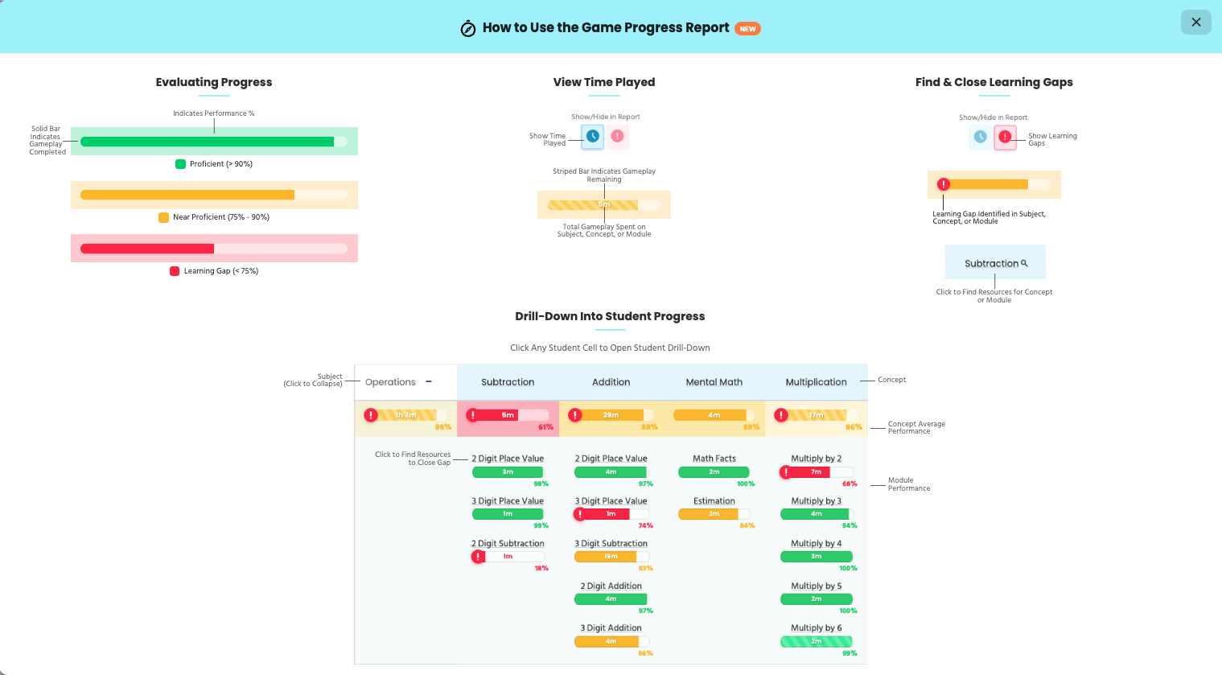Click the orange Near Proficient legend swatch
The image size is (1222, 675).
164,217
